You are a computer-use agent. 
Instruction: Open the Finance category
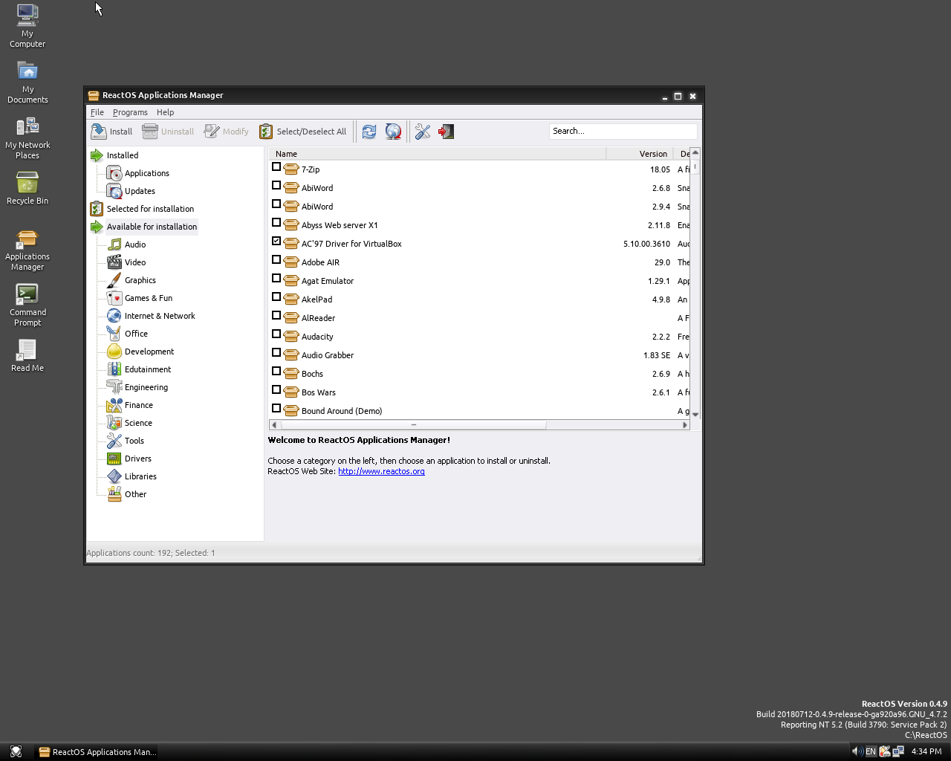tap(138, 405)
